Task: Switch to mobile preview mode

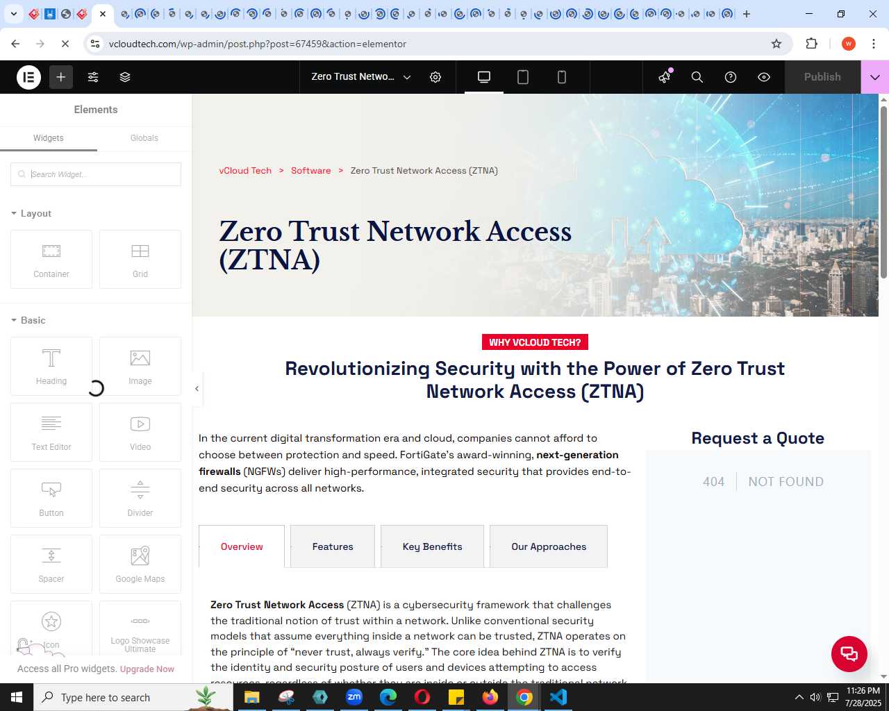Action: click(x=562, y=77)
